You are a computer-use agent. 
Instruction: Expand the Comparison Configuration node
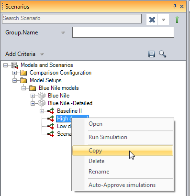click(x=14, y=73)
